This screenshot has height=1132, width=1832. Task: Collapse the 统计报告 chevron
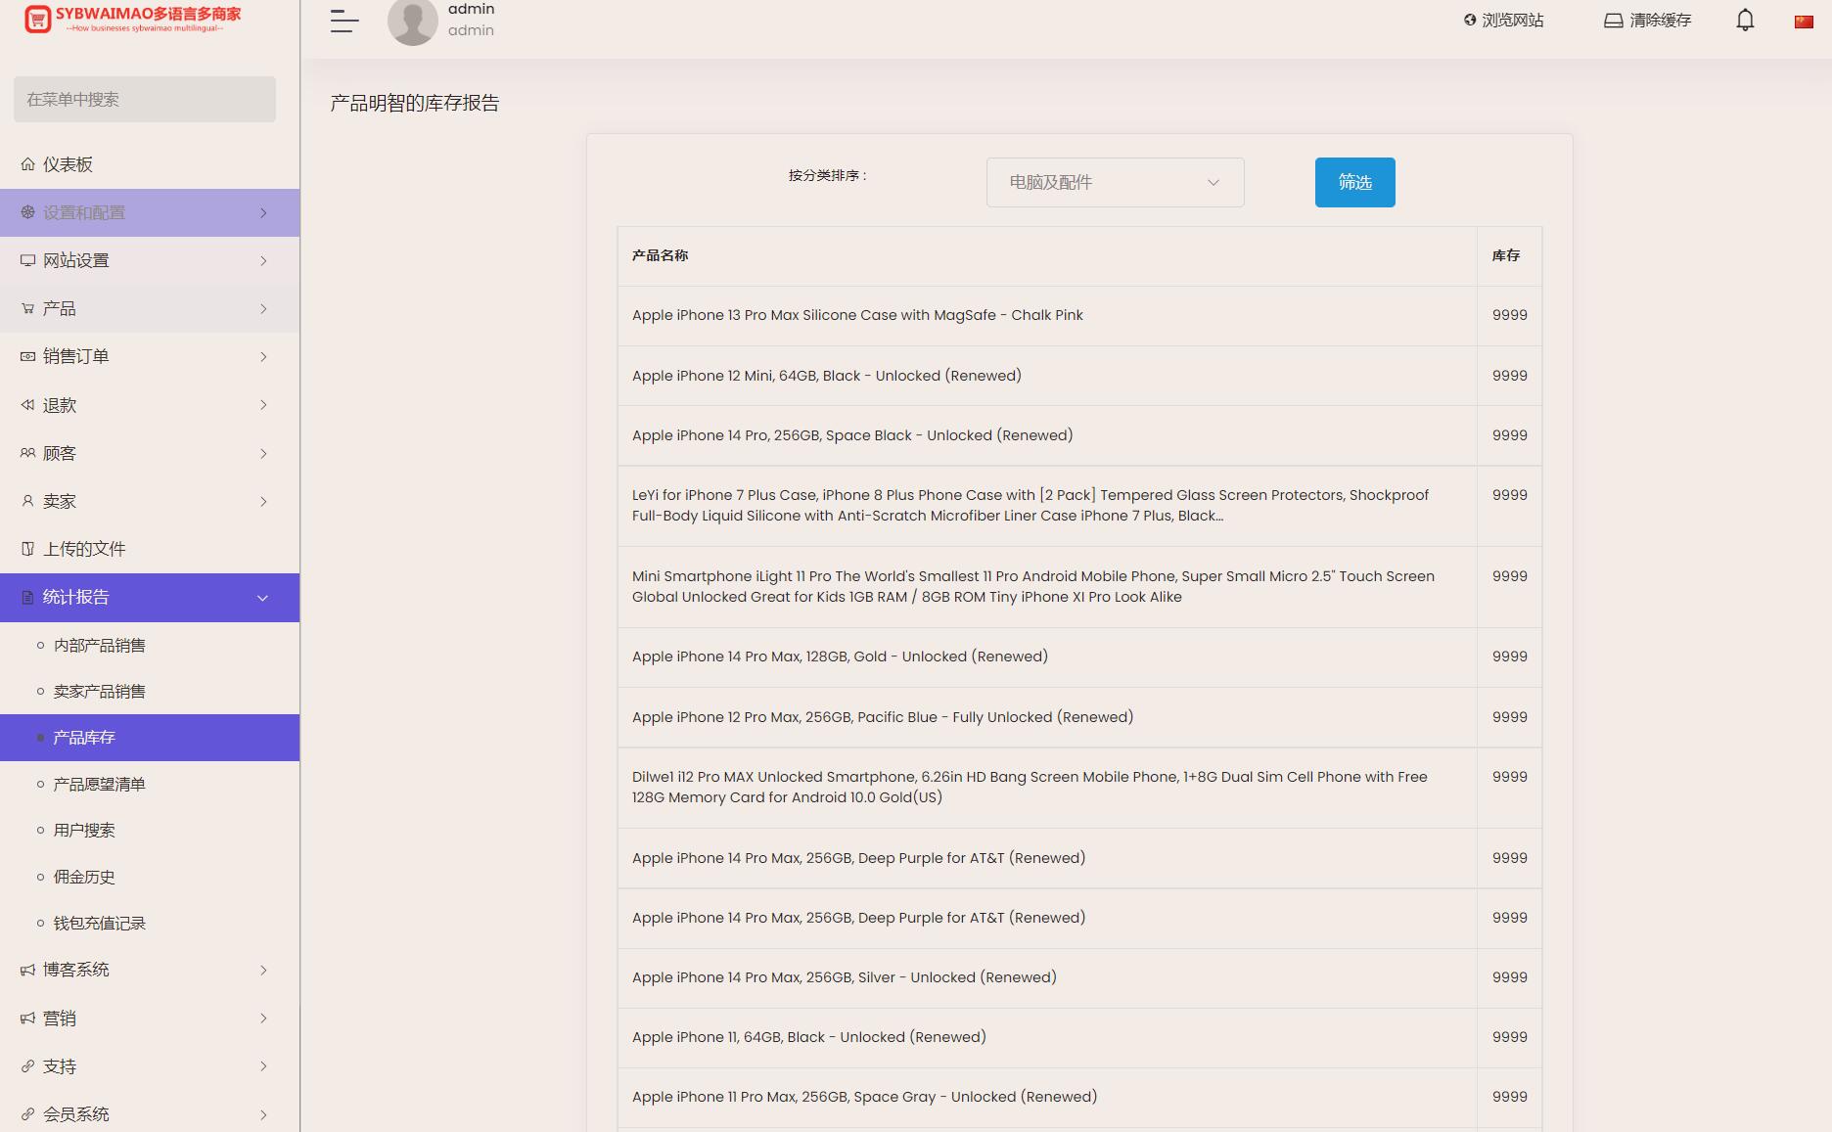tap(262, 598)
